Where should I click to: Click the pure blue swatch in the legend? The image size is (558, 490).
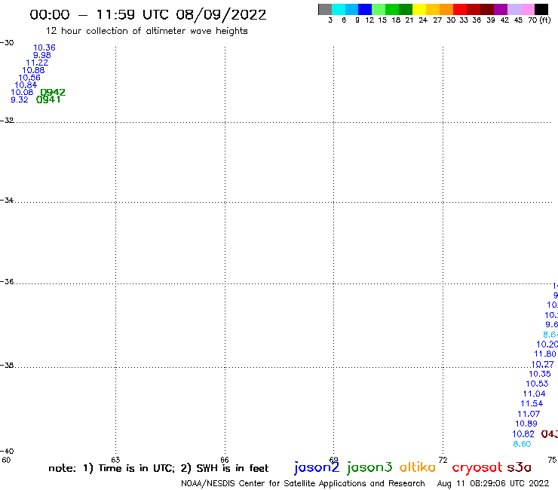366,9
